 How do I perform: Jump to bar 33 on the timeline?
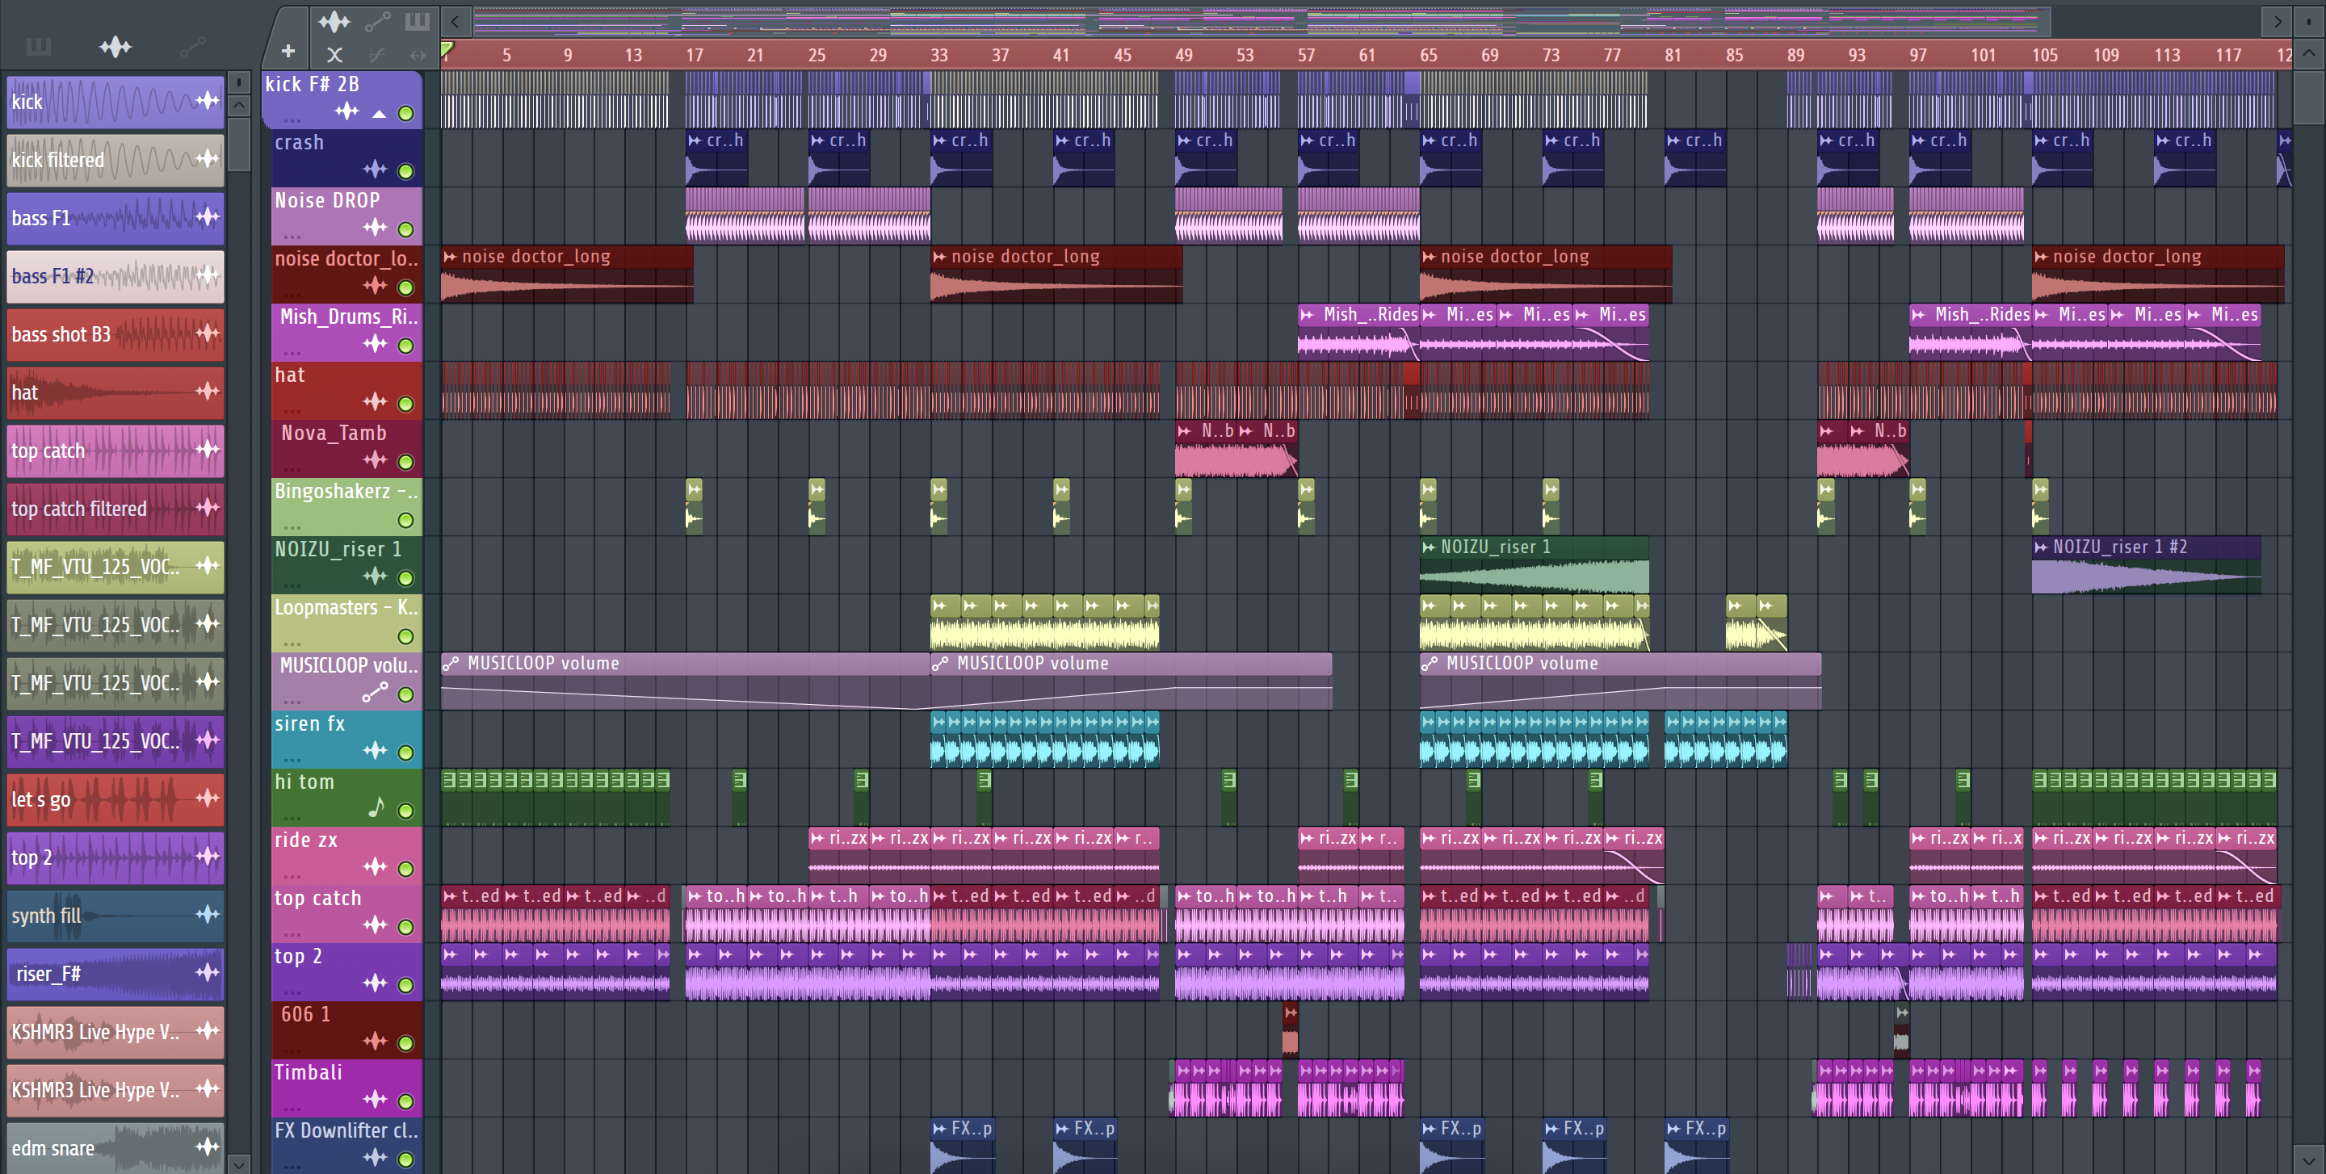(x=939, y=55)
